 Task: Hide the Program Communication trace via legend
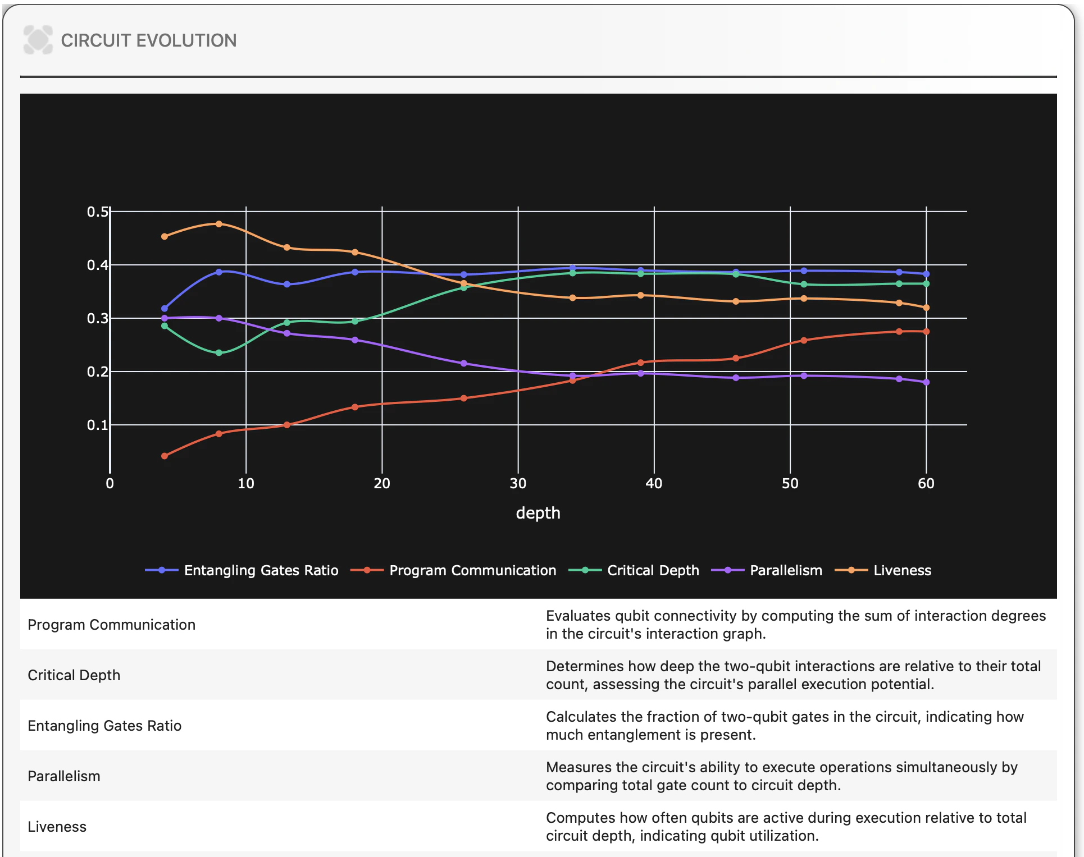[x=472, y=570]
